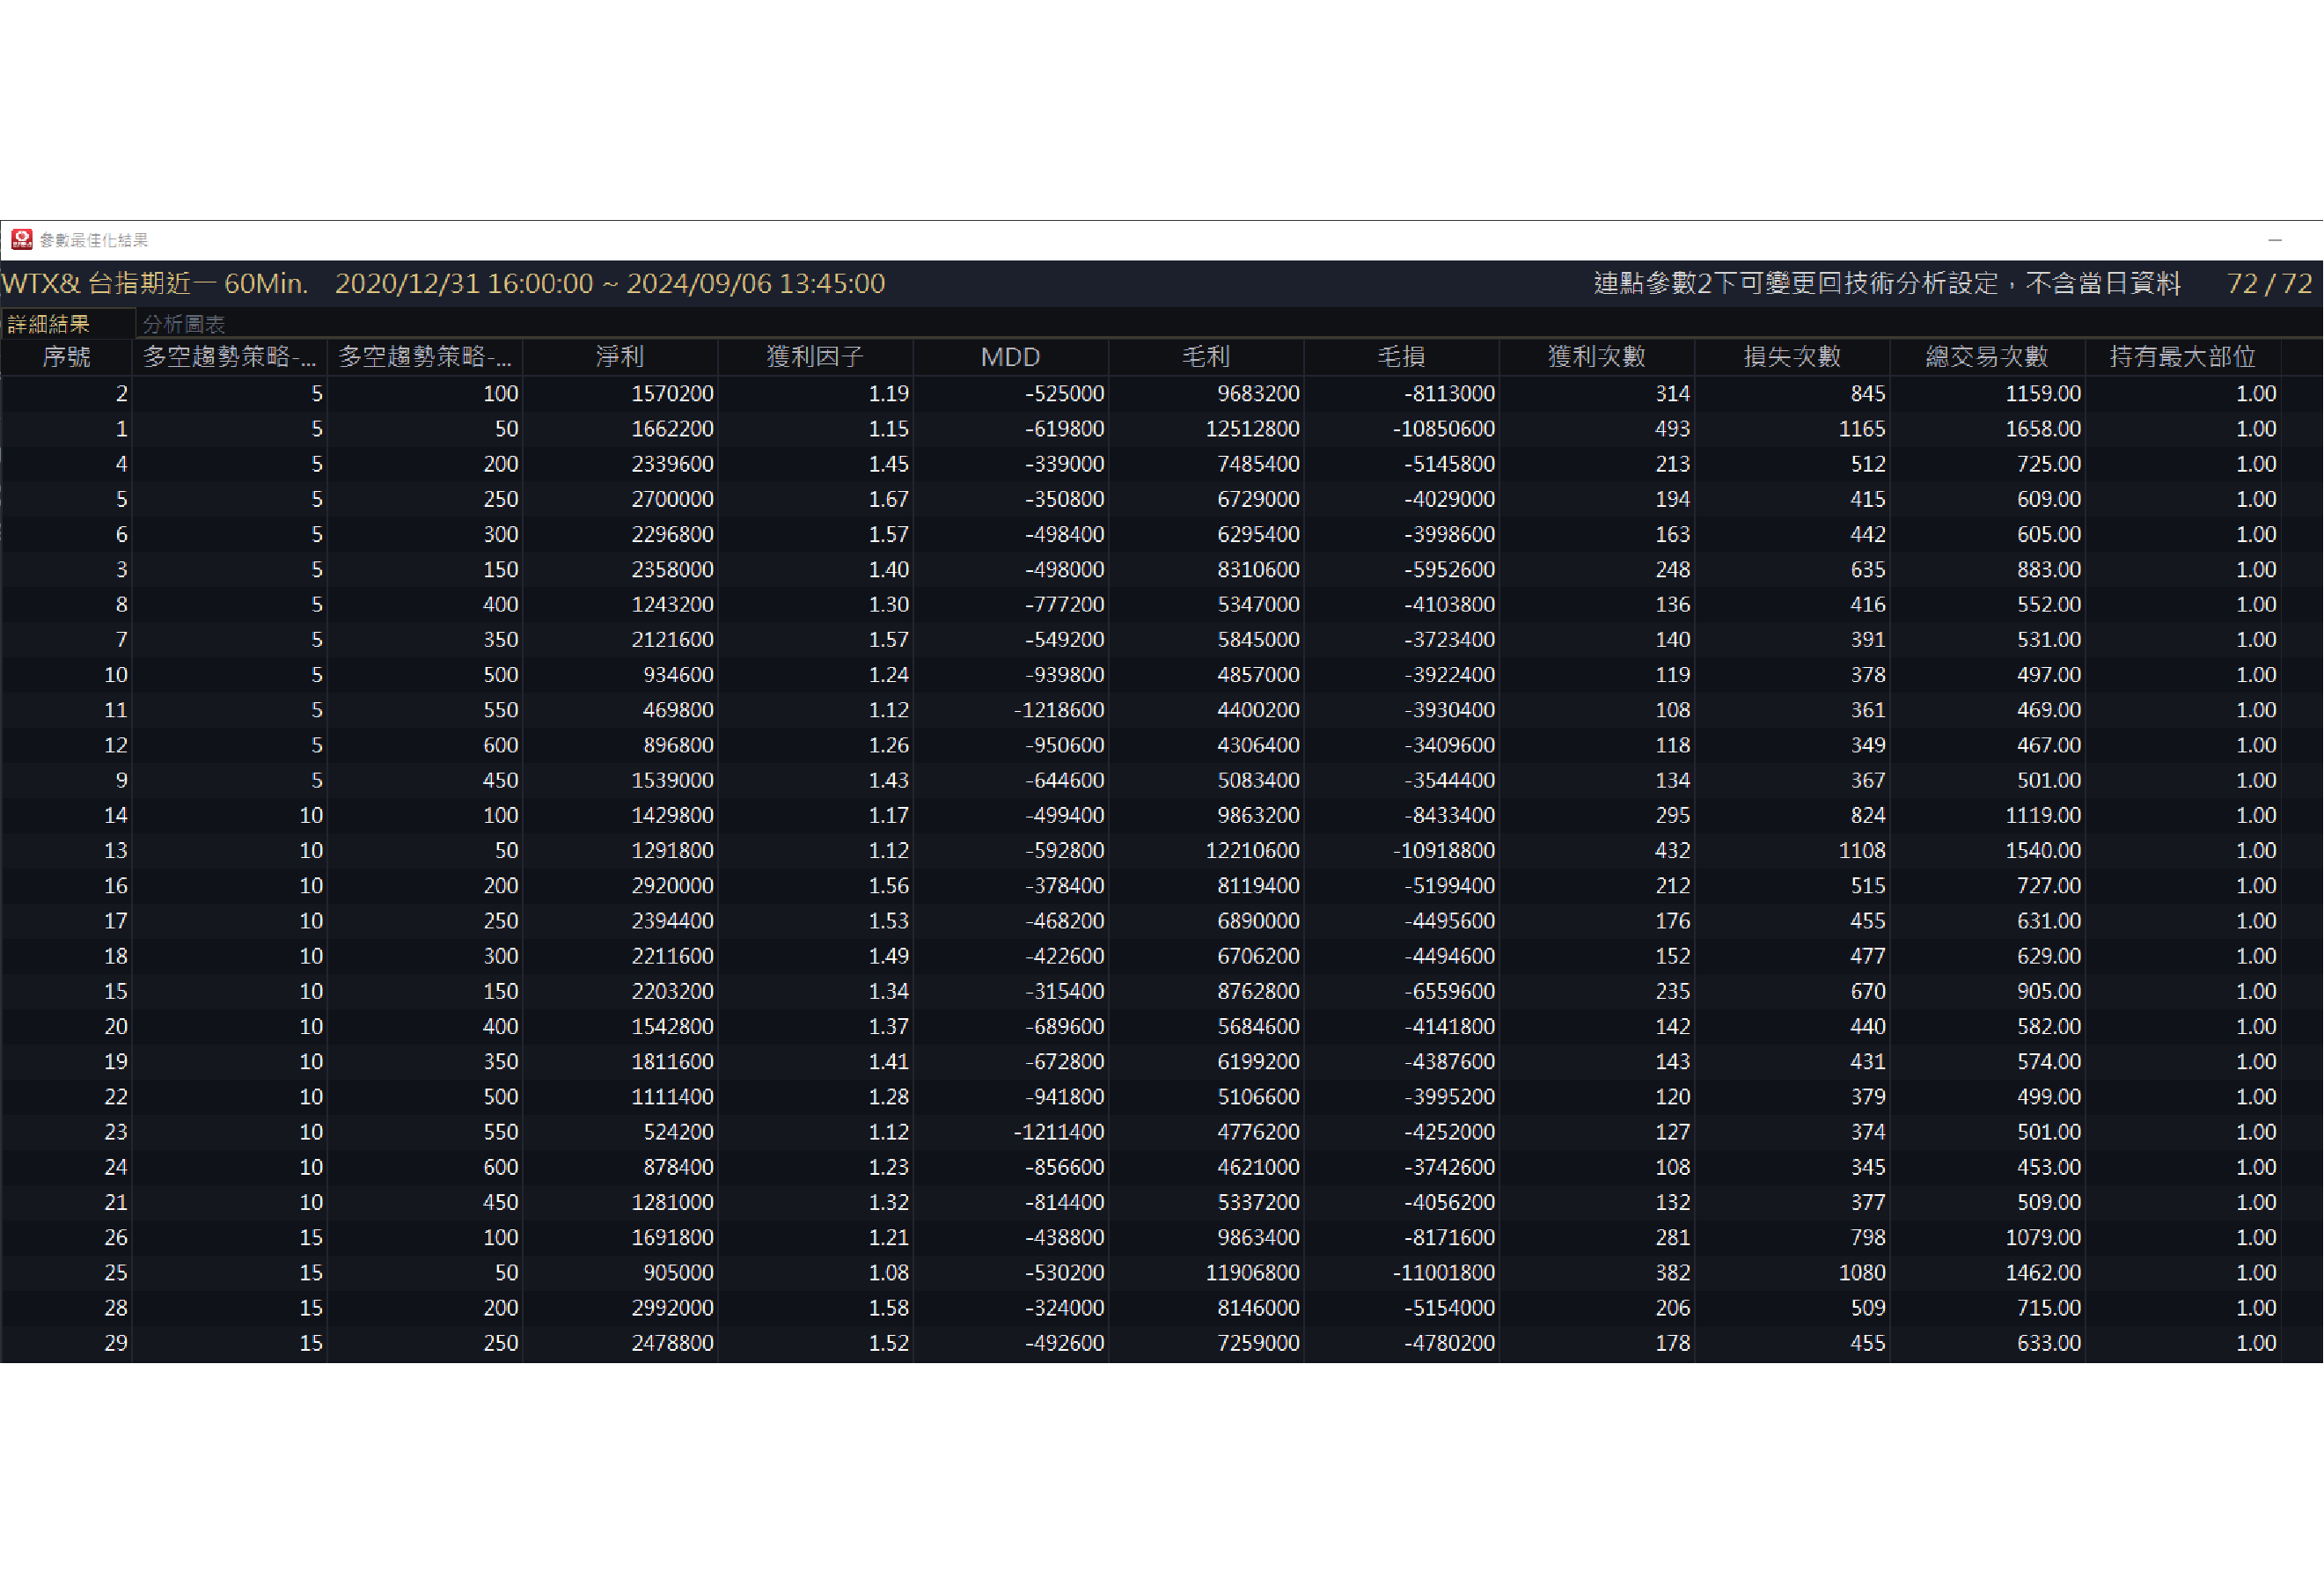The width and height of the screenshot is (2324, 1584).
Task: Click gross profit value 7259000
Action: tap(1258, 1343)
